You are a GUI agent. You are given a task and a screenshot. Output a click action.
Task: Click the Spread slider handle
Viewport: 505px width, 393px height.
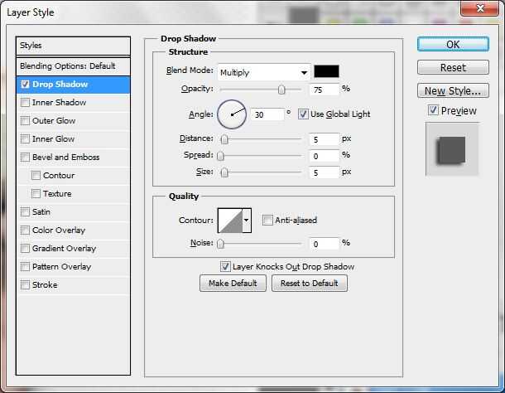click(220, 156)
